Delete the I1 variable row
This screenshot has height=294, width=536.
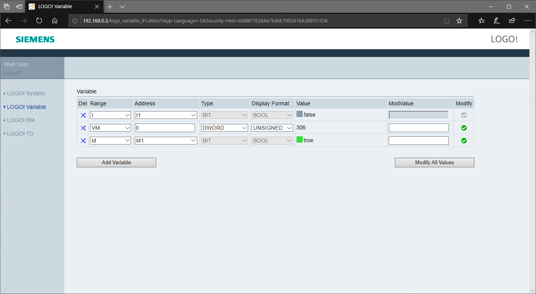[83, 115]
